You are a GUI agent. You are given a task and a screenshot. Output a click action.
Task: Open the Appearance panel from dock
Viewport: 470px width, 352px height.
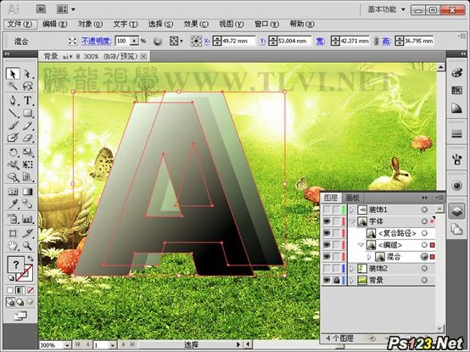pyautogui.click(x=456, y=186)
